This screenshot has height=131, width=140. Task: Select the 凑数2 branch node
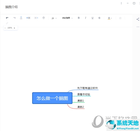point(80,107)
